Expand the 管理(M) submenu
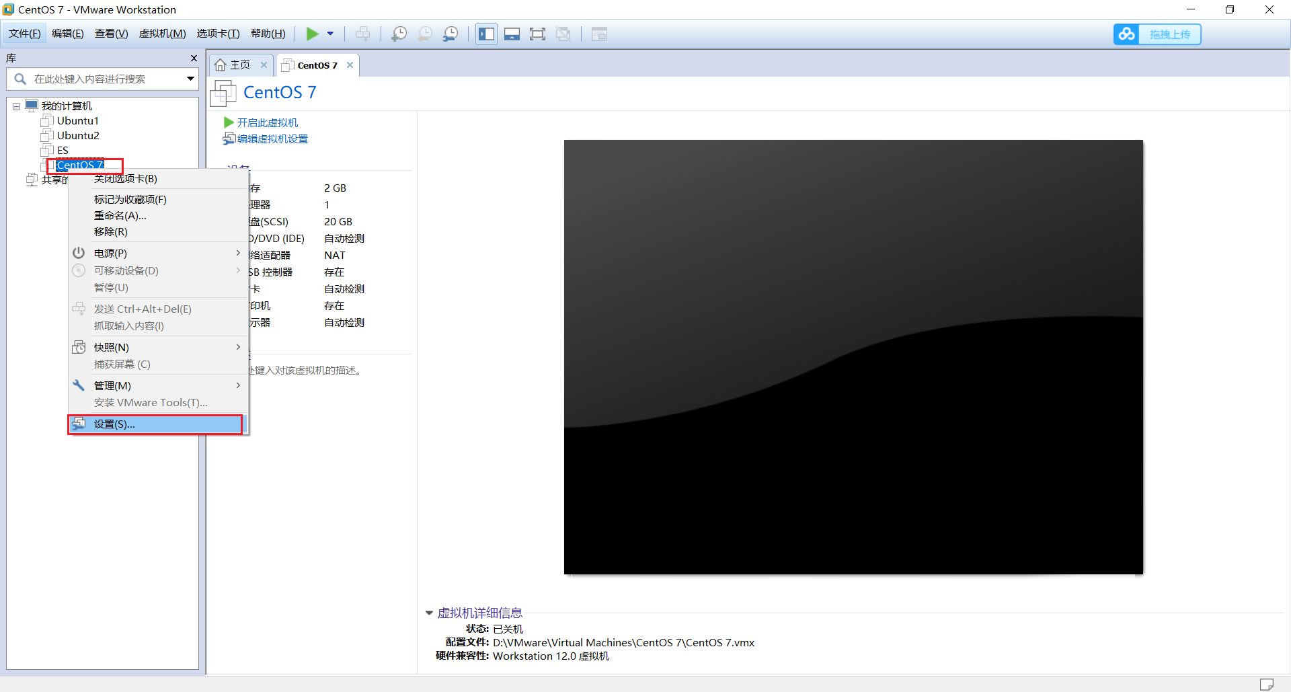This screenshot has width=1291, height=692. point(159,386)
